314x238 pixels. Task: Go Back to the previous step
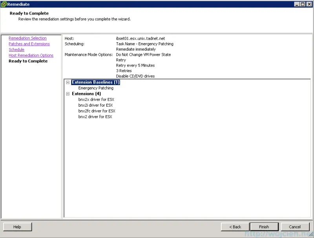click(x=235, y=227)
